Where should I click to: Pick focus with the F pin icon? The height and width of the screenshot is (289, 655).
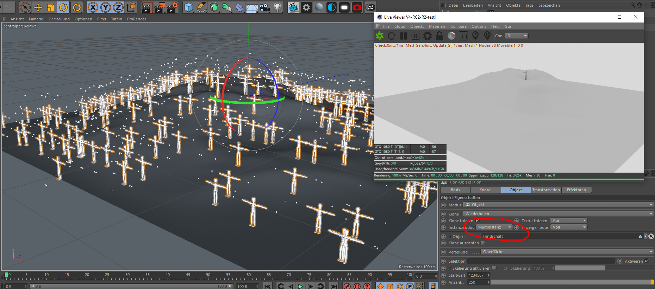475,36
